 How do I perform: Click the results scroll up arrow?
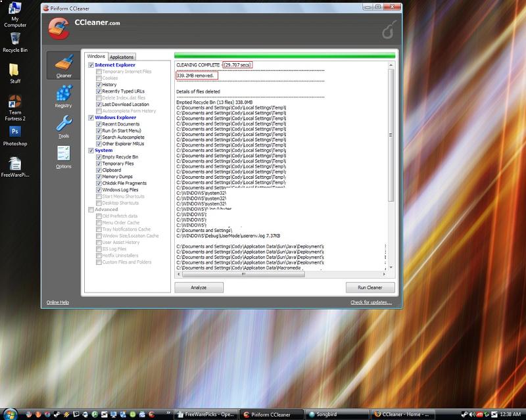(391, 65)
